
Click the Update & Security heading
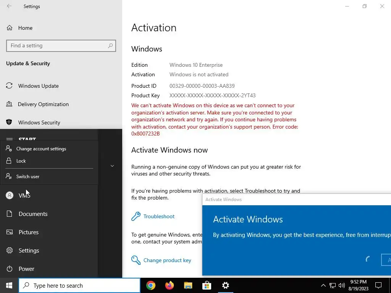[28, 64]
